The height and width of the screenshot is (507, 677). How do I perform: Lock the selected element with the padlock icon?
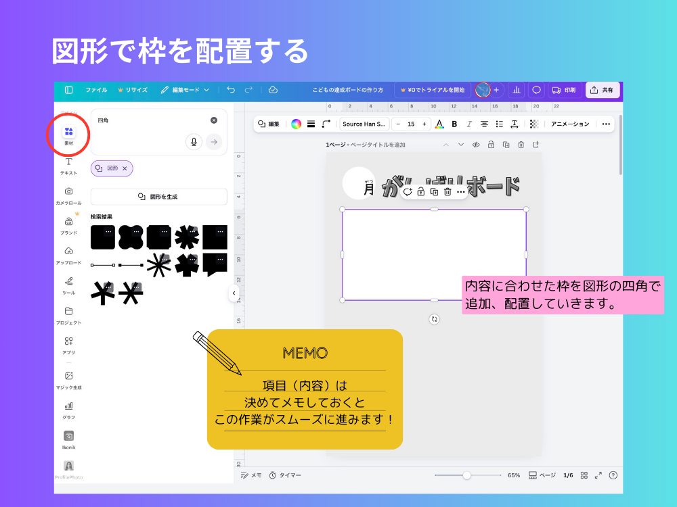pyautogui.click(x=420, y=191)
